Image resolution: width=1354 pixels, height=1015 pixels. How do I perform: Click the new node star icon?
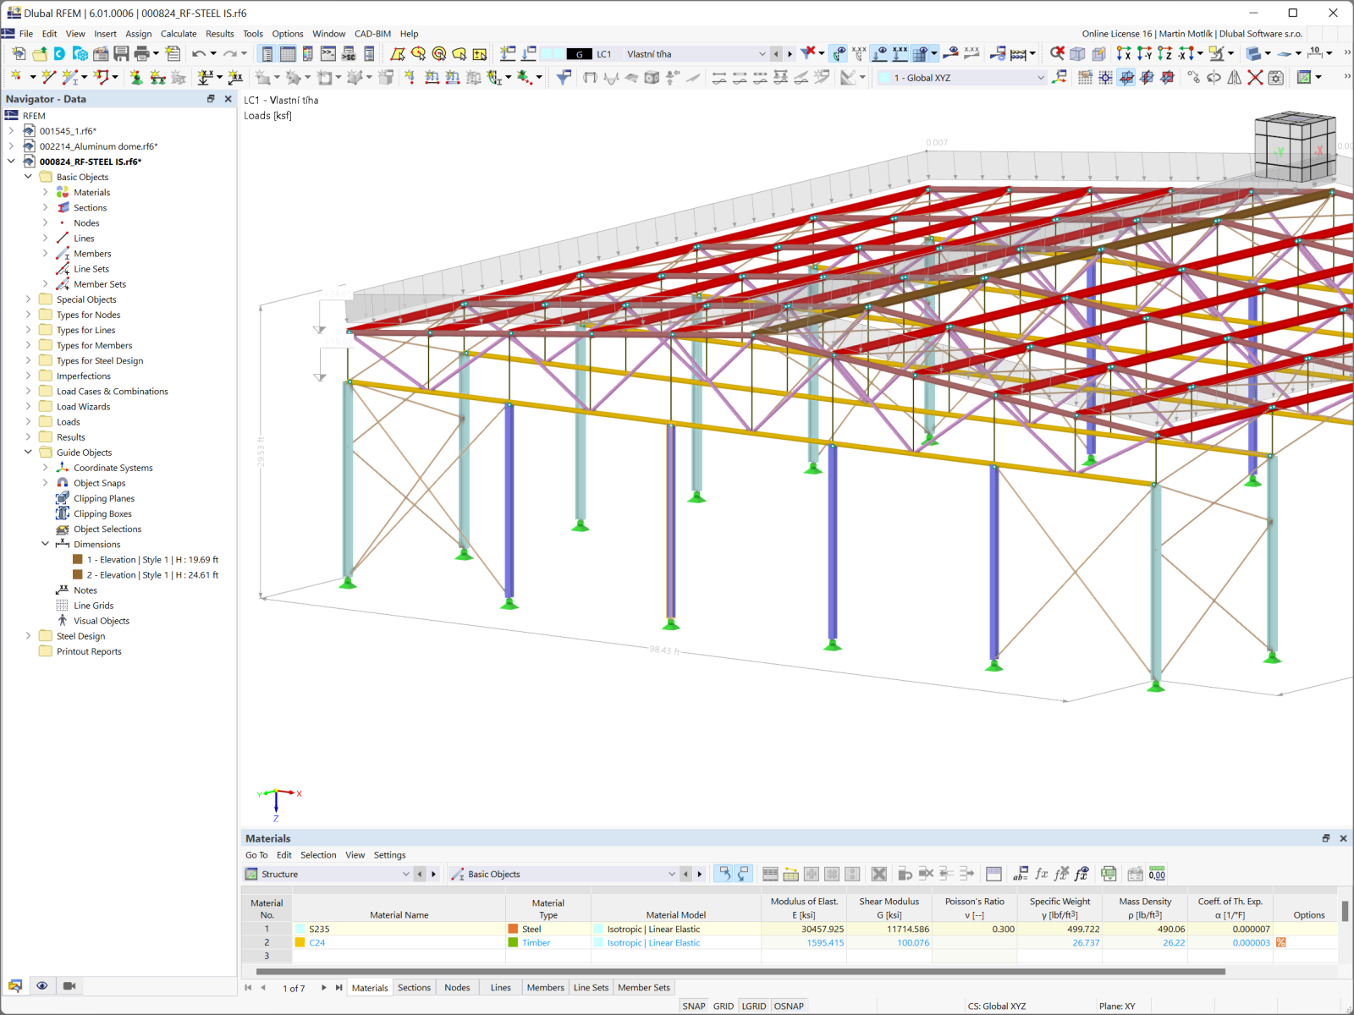[16, 77]
